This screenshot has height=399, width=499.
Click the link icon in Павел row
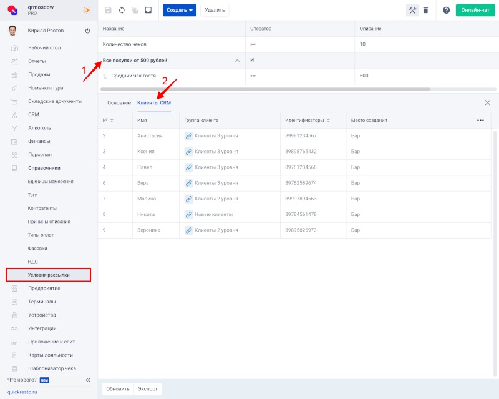[189, 167]
